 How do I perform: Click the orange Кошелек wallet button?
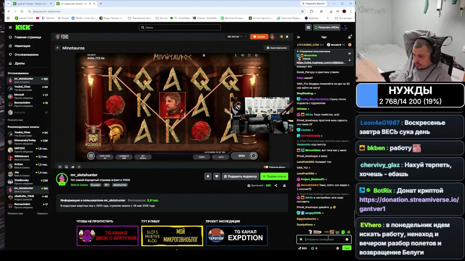(x=260, y=37)
